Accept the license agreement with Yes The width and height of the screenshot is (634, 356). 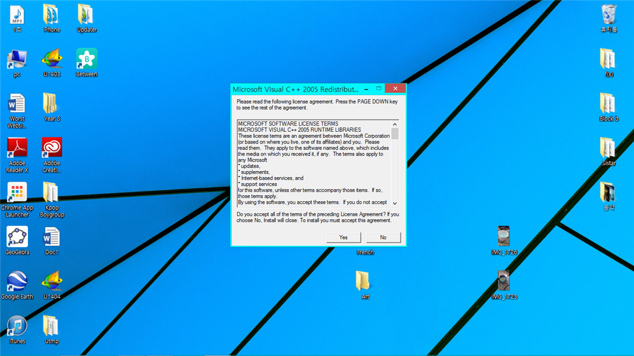[343, 238]
